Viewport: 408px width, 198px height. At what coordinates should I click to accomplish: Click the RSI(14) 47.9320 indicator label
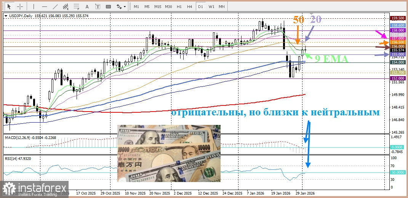tap(18, 158)
